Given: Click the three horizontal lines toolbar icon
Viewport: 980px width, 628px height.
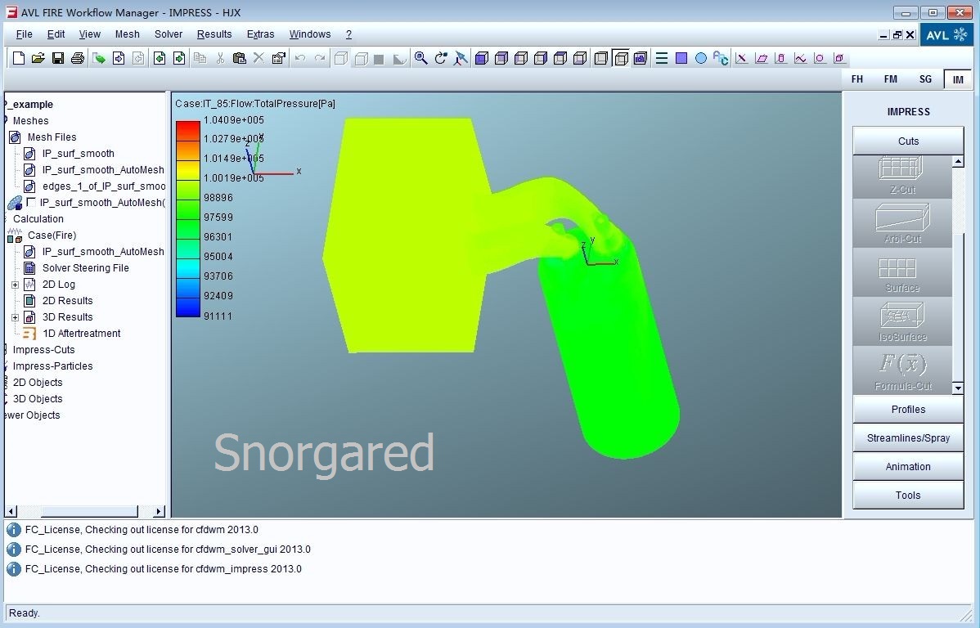Looking at the screenshot, I should pyautogui.click(x=662, y=58).
